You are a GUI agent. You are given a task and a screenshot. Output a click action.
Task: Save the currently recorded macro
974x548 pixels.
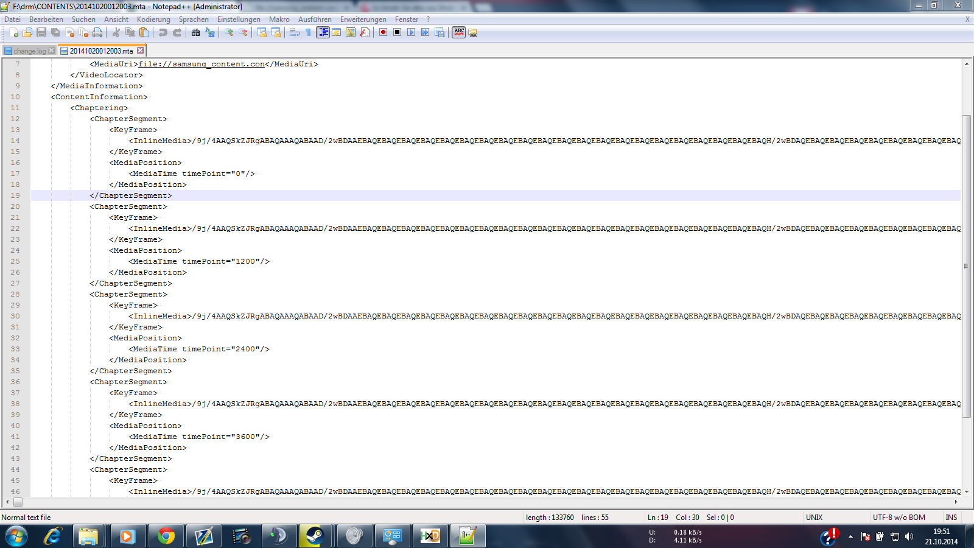pyautogui.click(x=440, y=32)
